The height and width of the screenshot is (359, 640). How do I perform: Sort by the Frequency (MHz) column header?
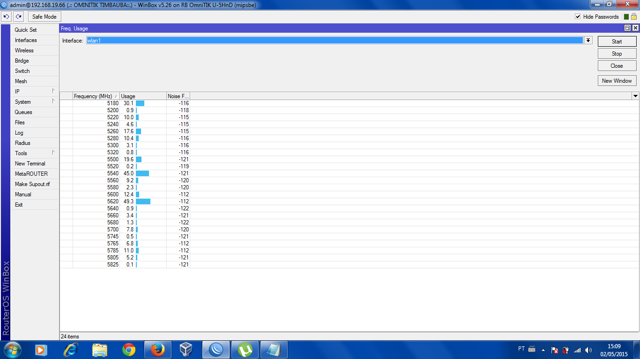pyautogui.click(x=96, y=96)
